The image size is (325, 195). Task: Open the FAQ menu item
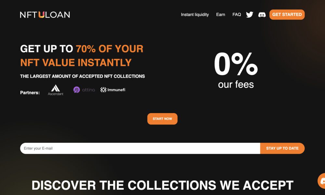click(x=237, y=15)
